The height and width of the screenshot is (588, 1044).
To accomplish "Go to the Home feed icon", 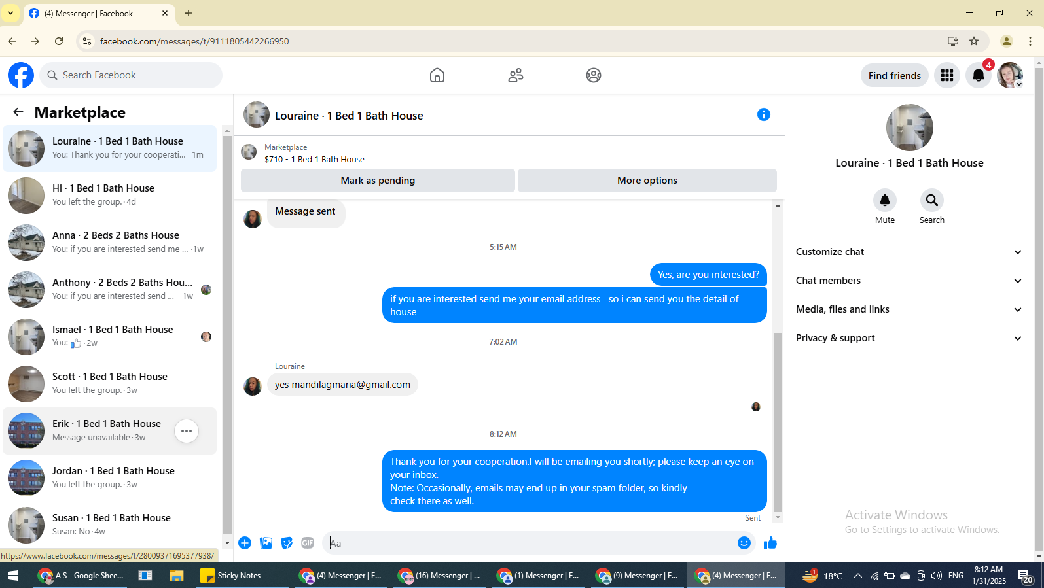I will point(437,75).
